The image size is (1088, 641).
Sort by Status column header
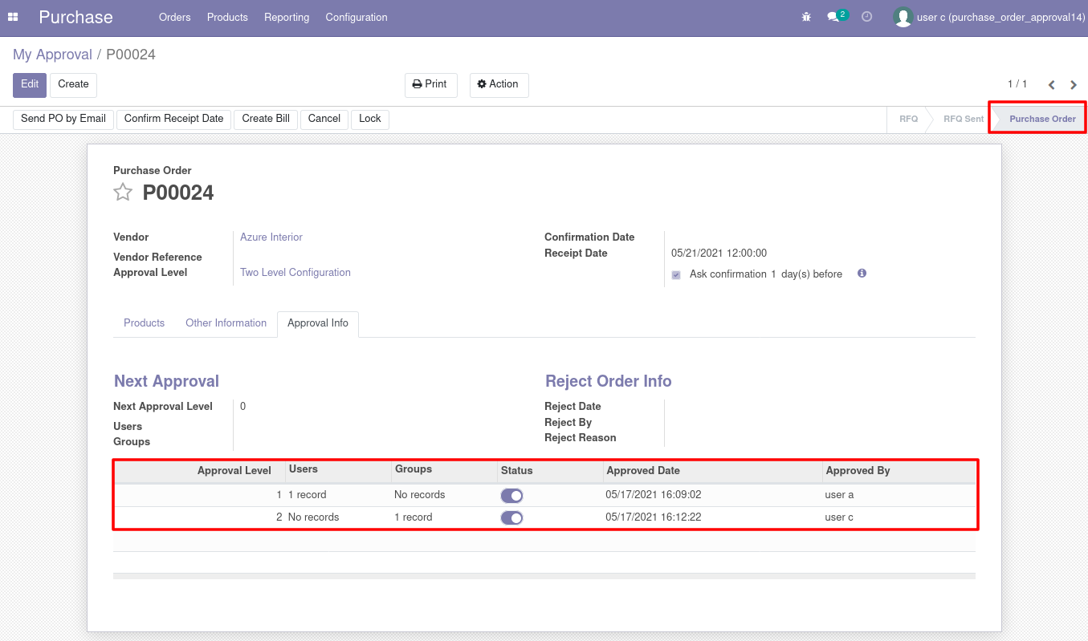pos(550,471)
